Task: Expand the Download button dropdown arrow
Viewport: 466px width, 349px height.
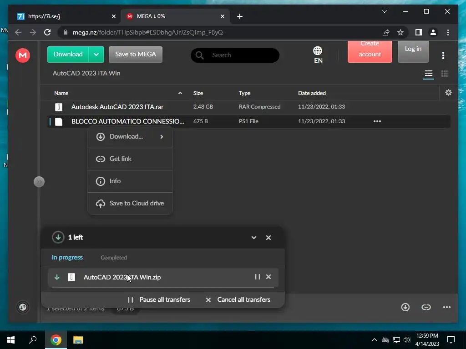Action: 96,55
